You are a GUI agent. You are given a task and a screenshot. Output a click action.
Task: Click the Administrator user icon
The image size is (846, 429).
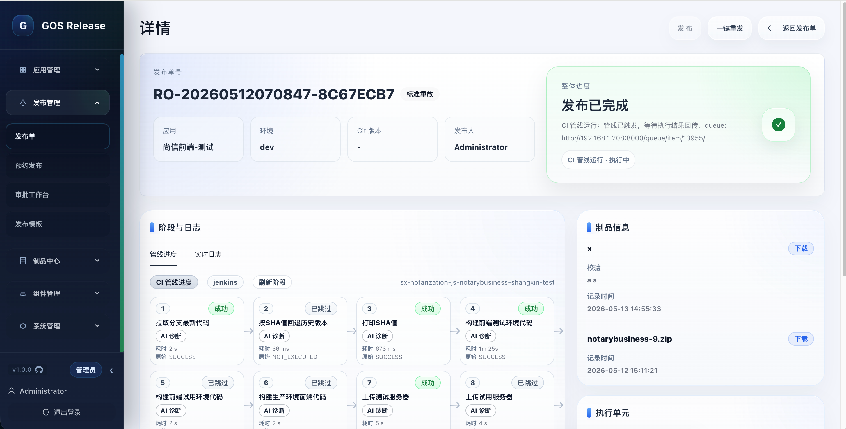(x=12, y=391)
